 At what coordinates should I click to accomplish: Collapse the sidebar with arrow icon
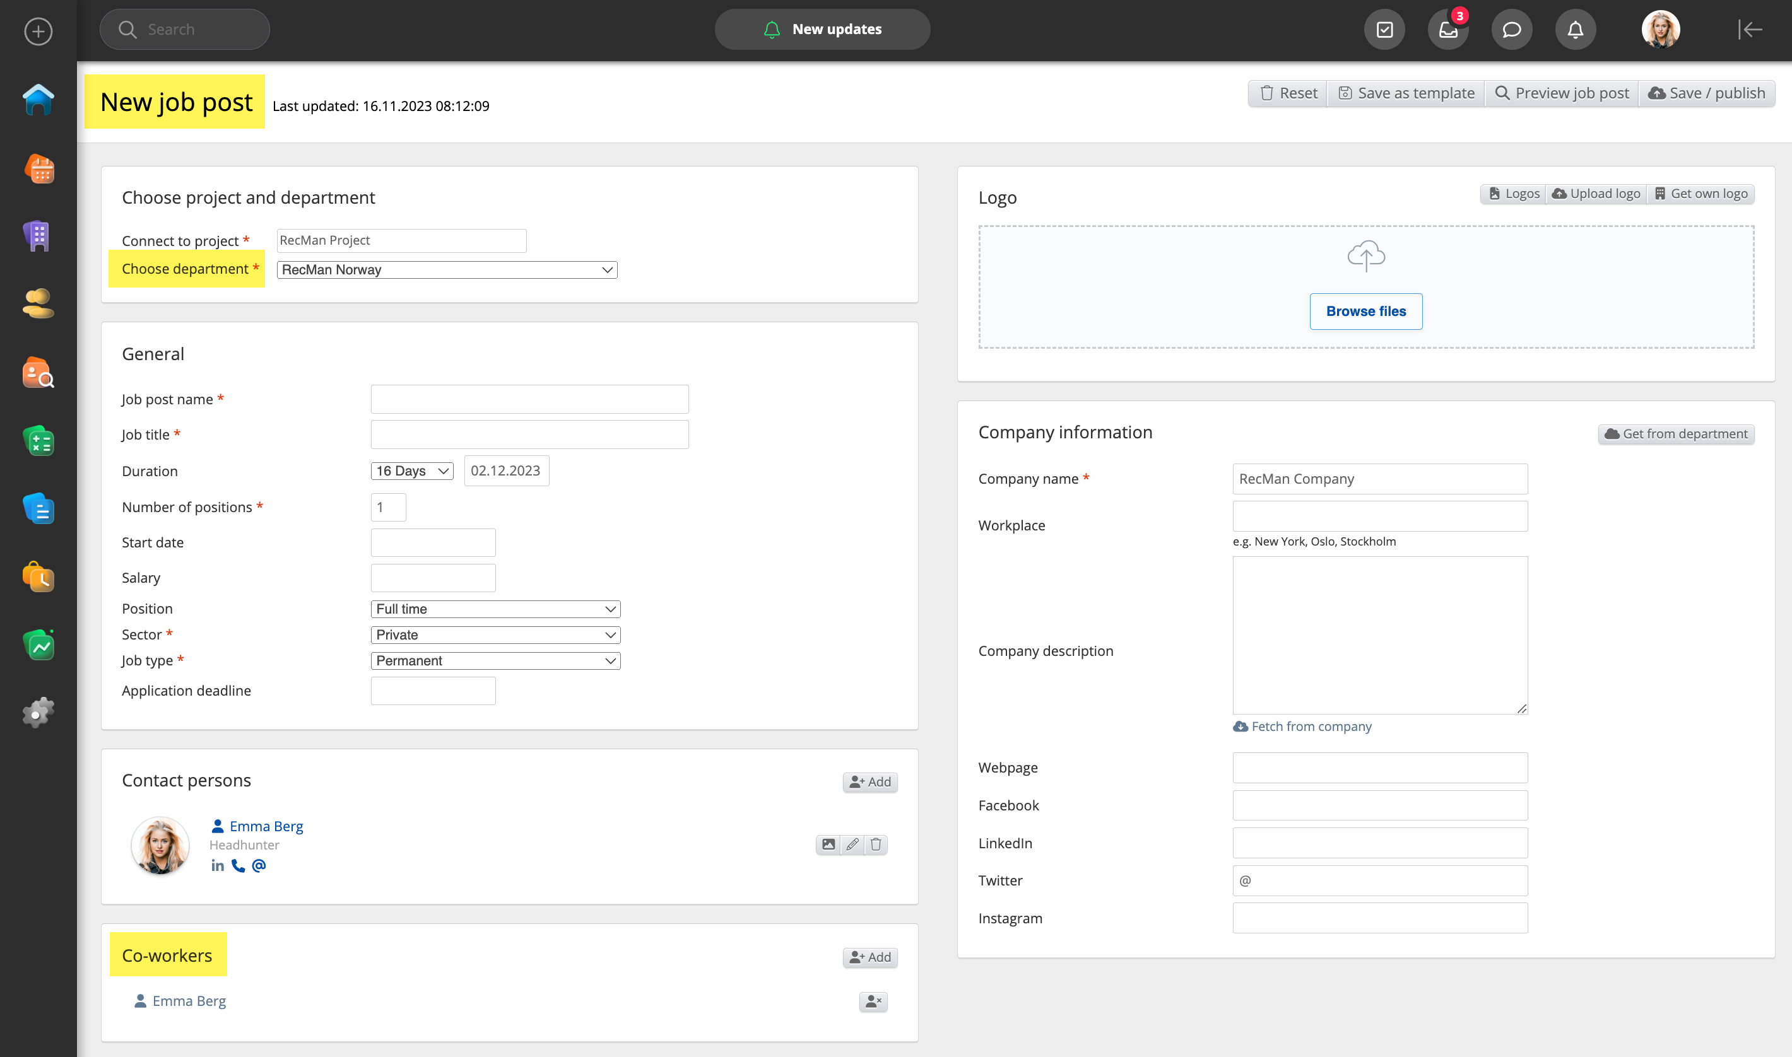pyautogui.click(x=1749, y=30)
